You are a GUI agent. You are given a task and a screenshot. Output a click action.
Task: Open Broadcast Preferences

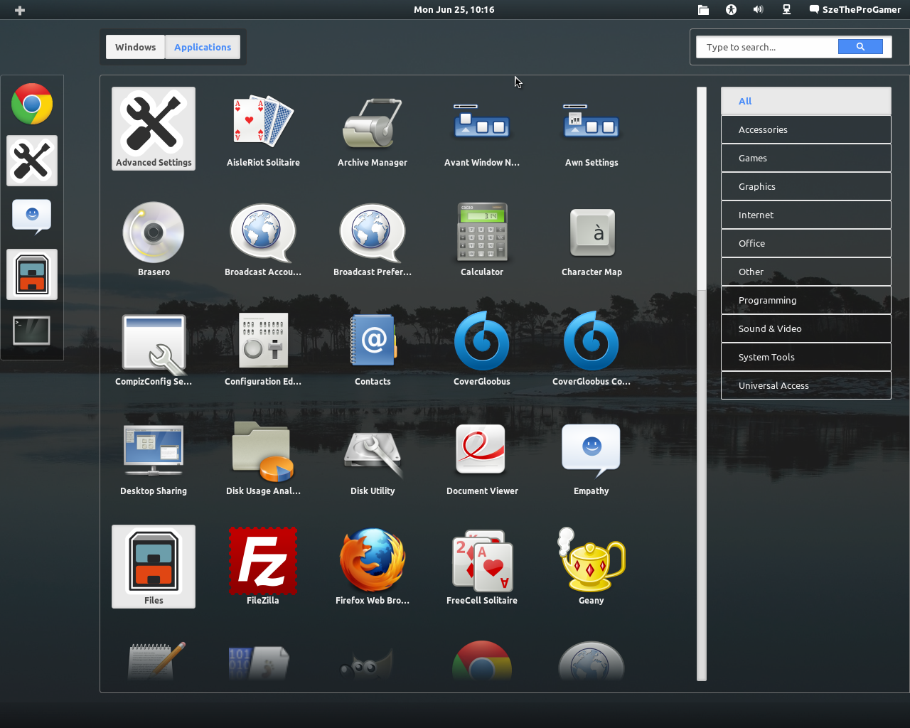[x=373, y=238]
